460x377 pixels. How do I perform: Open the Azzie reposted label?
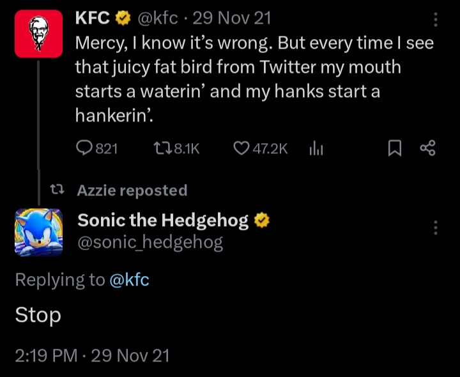132,190
